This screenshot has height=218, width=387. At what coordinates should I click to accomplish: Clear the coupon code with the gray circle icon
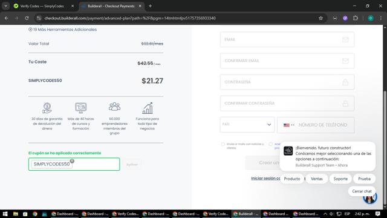click(x=72, y=161)
